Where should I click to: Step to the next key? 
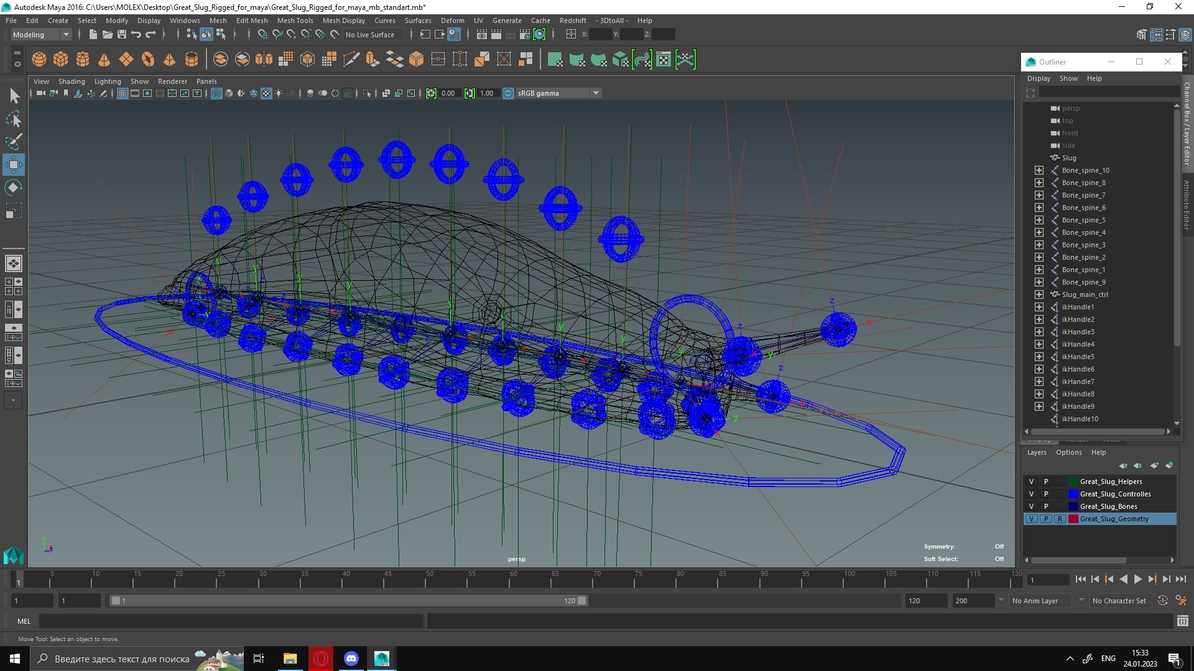[1152, 579]
